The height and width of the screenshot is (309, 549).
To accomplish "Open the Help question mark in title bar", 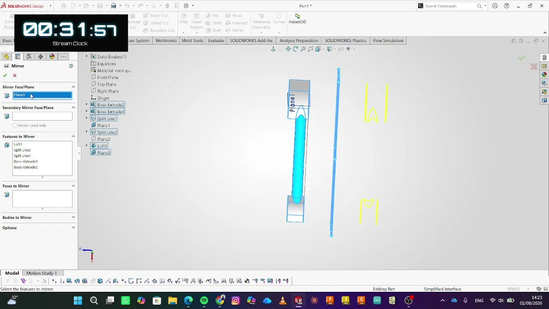I will coord(507,6).
